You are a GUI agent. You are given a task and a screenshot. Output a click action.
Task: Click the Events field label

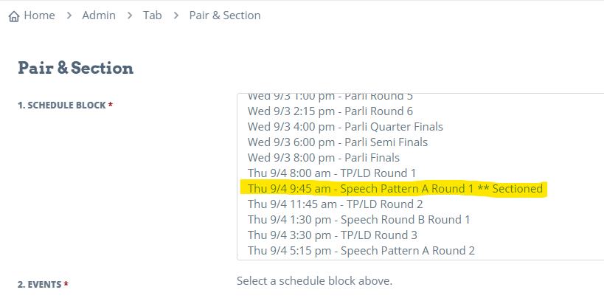pyautogui.click(x=43, y=285)
